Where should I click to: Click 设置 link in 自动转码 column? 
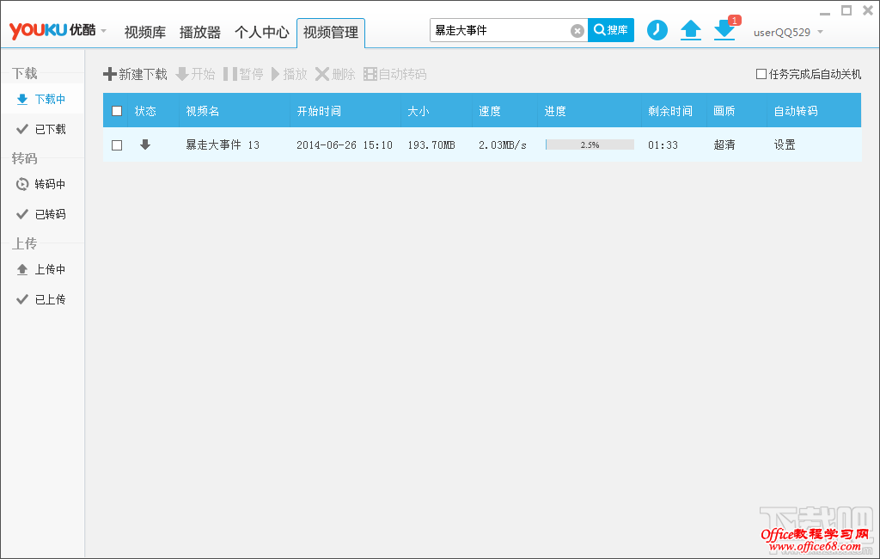tap(785, 145)
